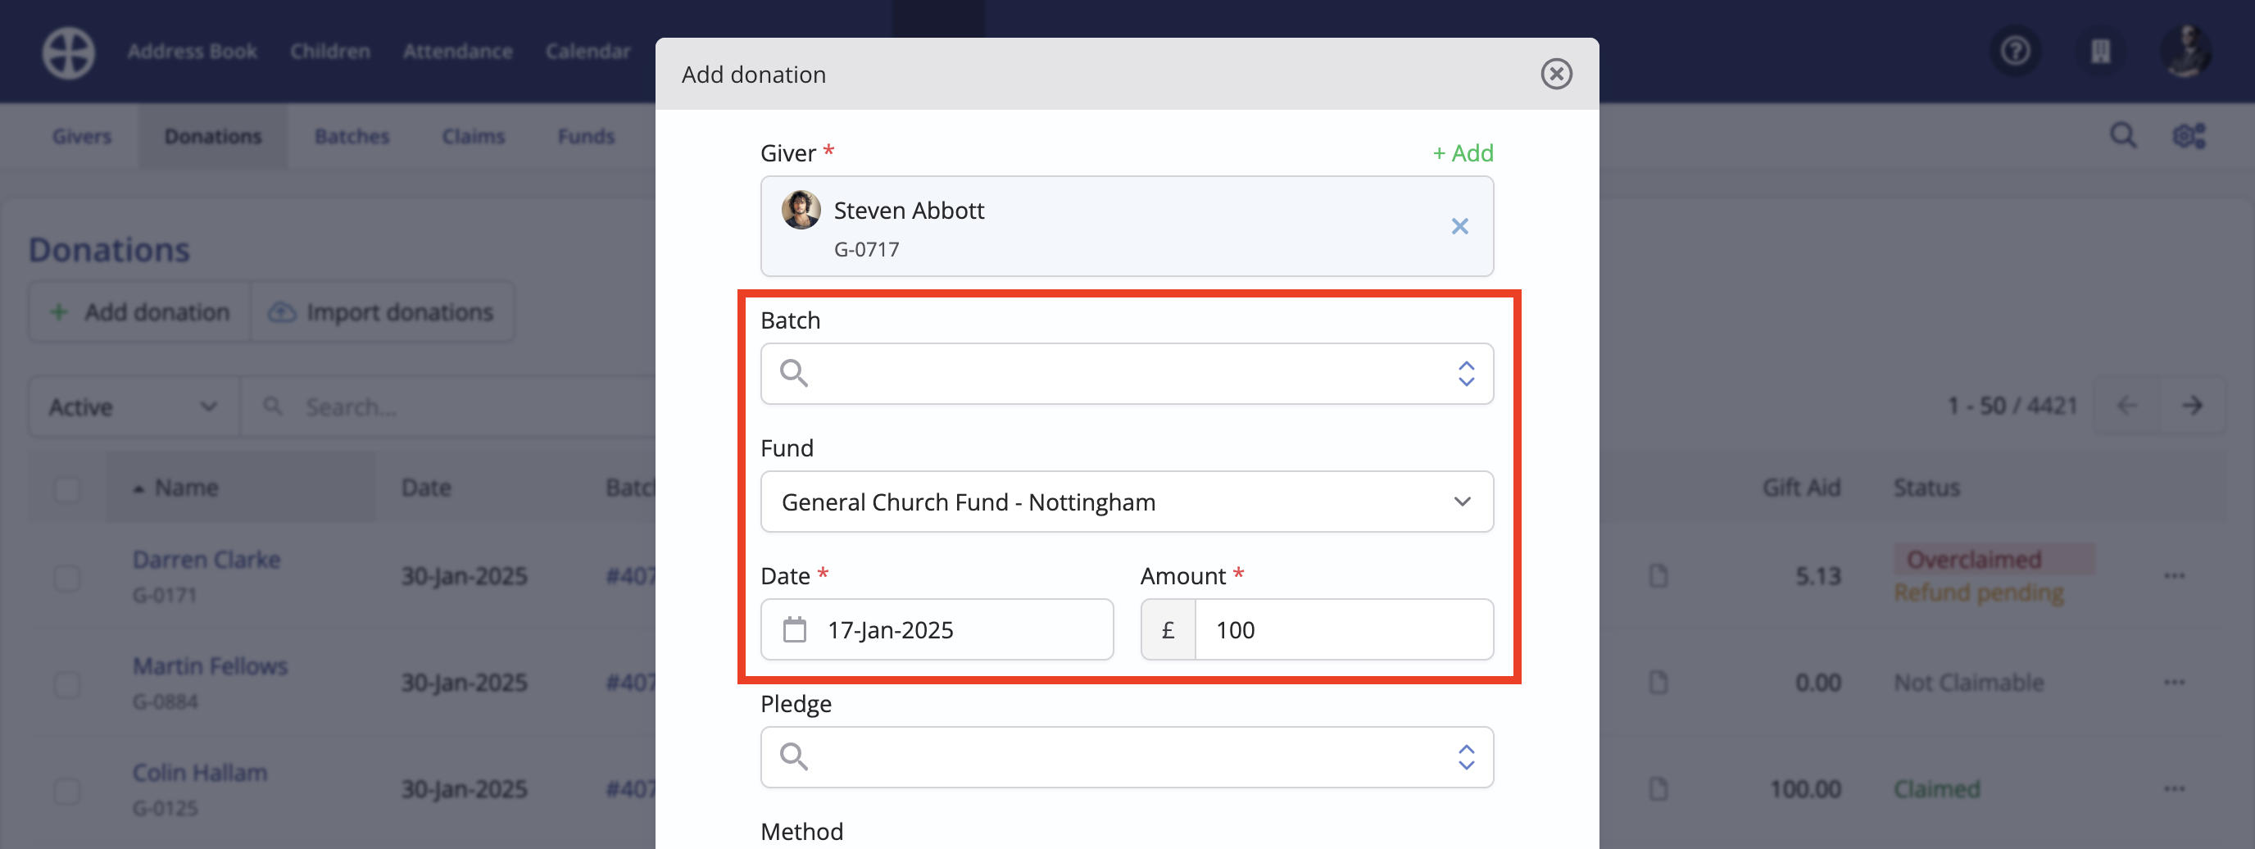Click the green + Add giver link
The height and width of the screenshot is (849, 2255).
[x=1463, y=153]
